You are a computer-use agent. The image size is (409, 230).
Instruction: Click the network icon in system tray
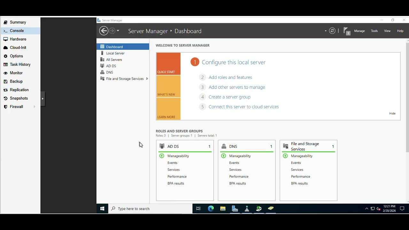(373, 209)
